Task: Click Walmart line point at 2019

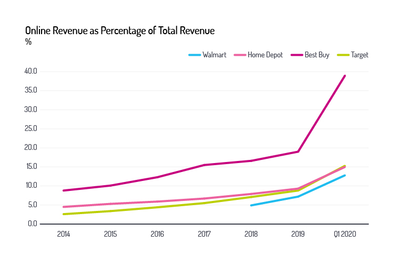Action: pyautogui.click(x=298, y=197)
